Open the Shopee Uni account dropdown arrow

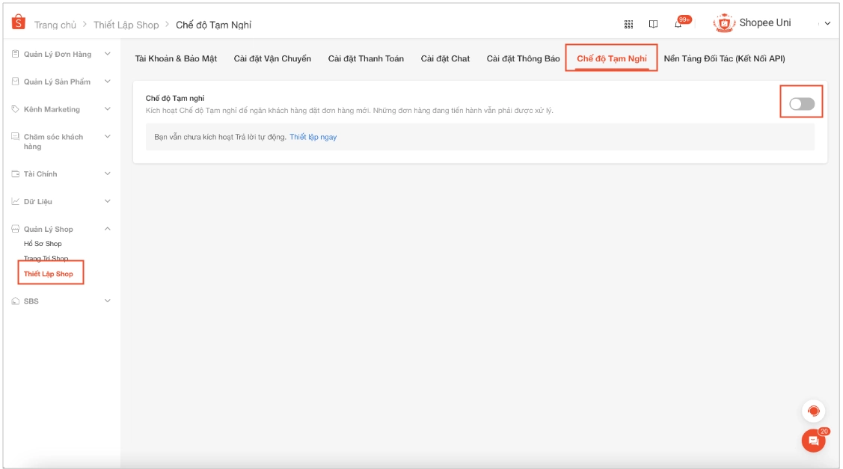point(827,24)
